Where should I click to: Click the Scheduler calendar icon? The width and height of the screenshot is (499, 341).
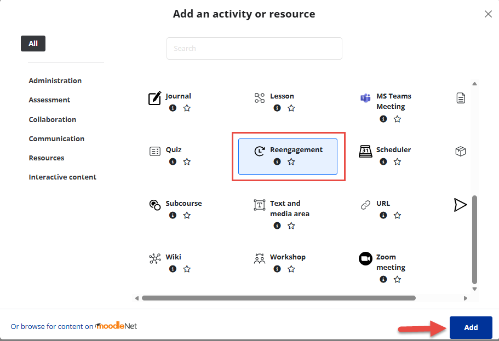[x=365, y=151]
